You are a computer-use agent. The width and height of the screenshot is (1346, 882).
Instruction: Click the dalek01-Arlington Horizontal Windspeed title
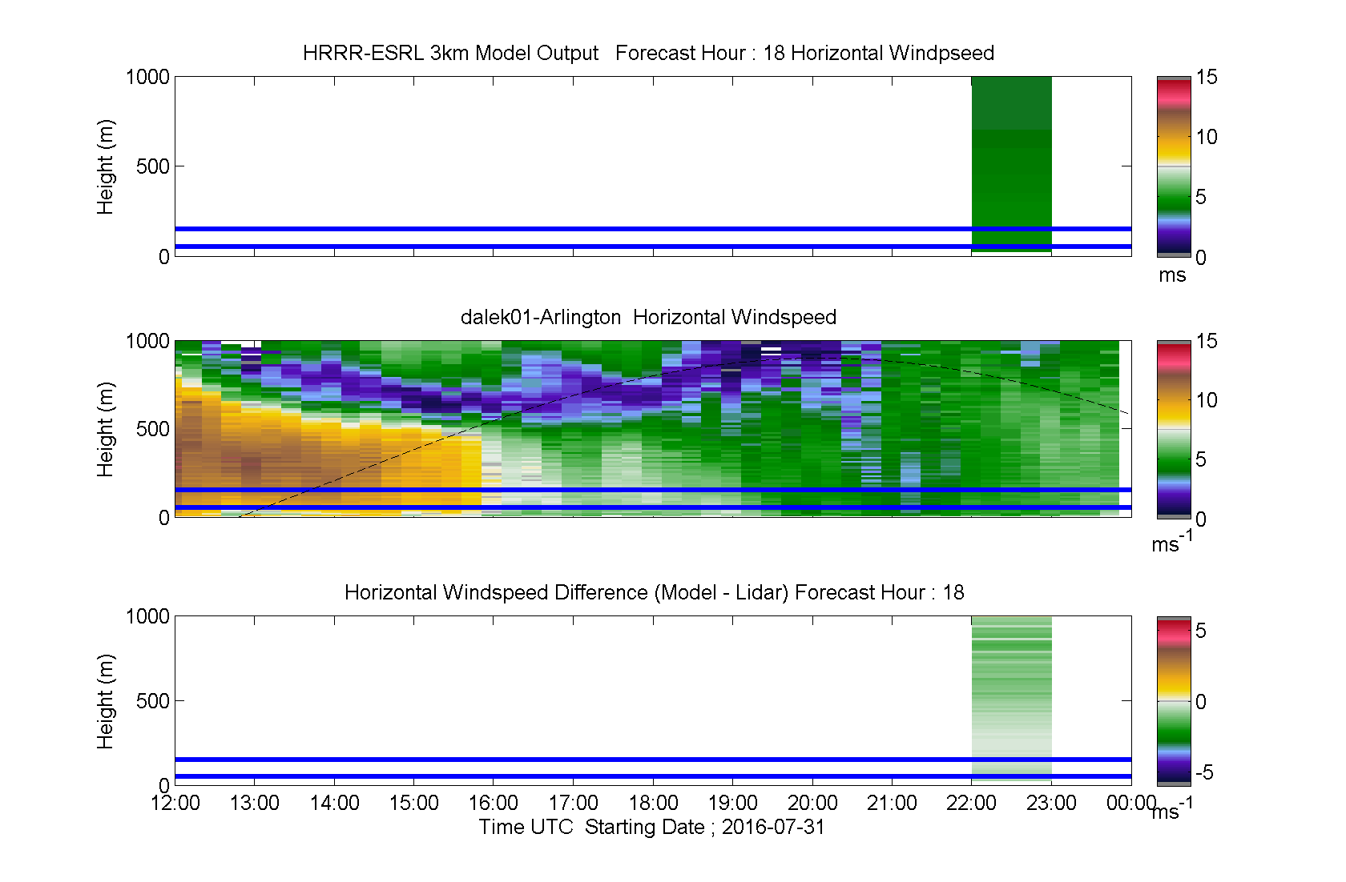point(648,317)
